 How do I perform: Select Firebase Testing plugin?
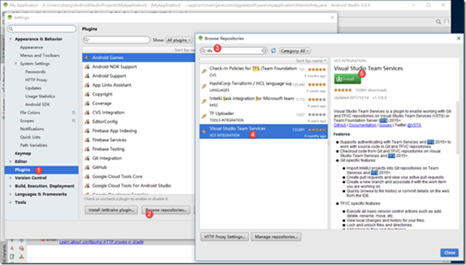(138, 149)
